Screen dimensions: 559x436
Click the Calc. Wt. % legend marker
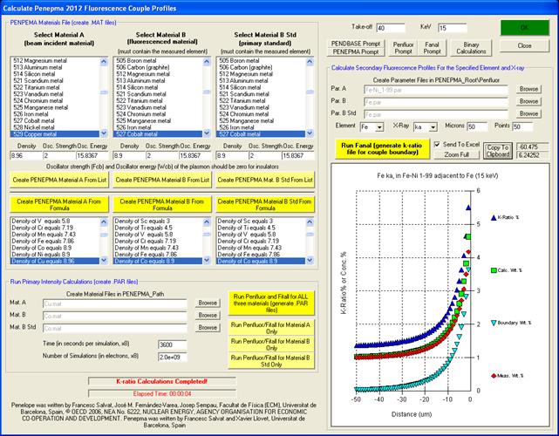coord(494,270)
